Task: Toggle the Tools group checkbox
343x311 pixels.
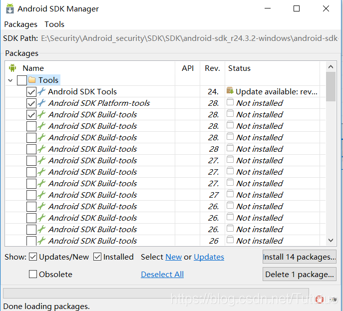Action: pos(22,80)
